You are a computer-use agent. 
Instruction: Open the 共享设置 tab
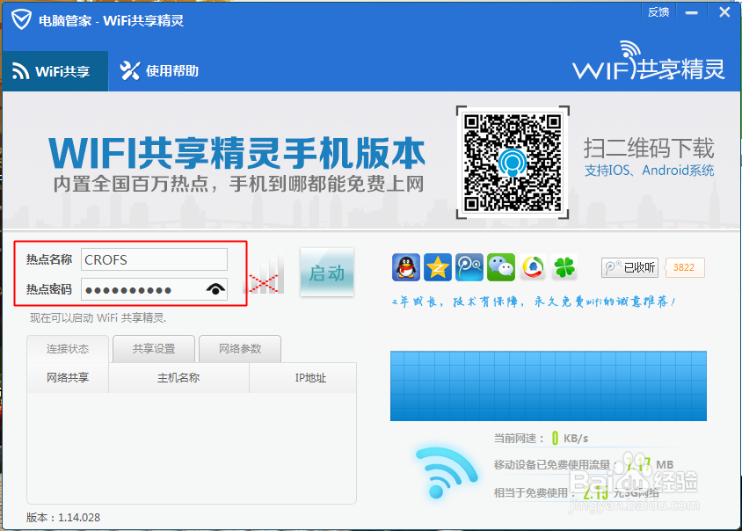coord(154,349)
